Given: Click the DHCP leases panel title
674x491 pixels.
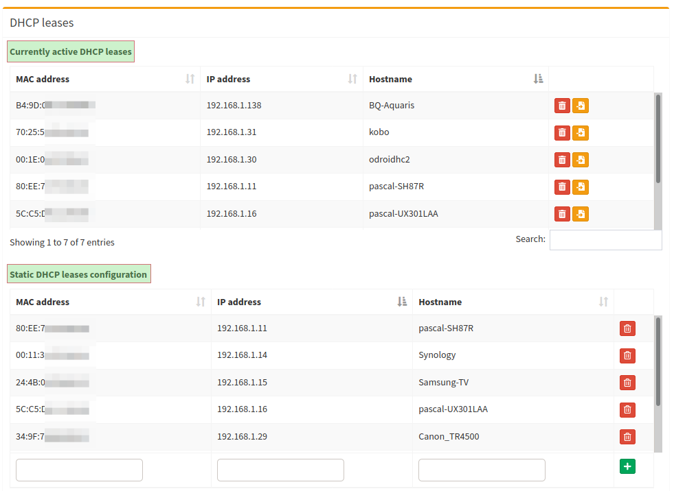Looking at the screenshot, I should pos(42,23).
